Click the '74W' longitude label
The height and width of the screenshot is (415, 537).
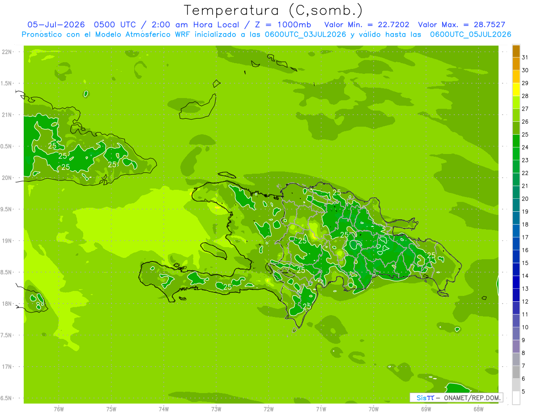click(164, 409)
